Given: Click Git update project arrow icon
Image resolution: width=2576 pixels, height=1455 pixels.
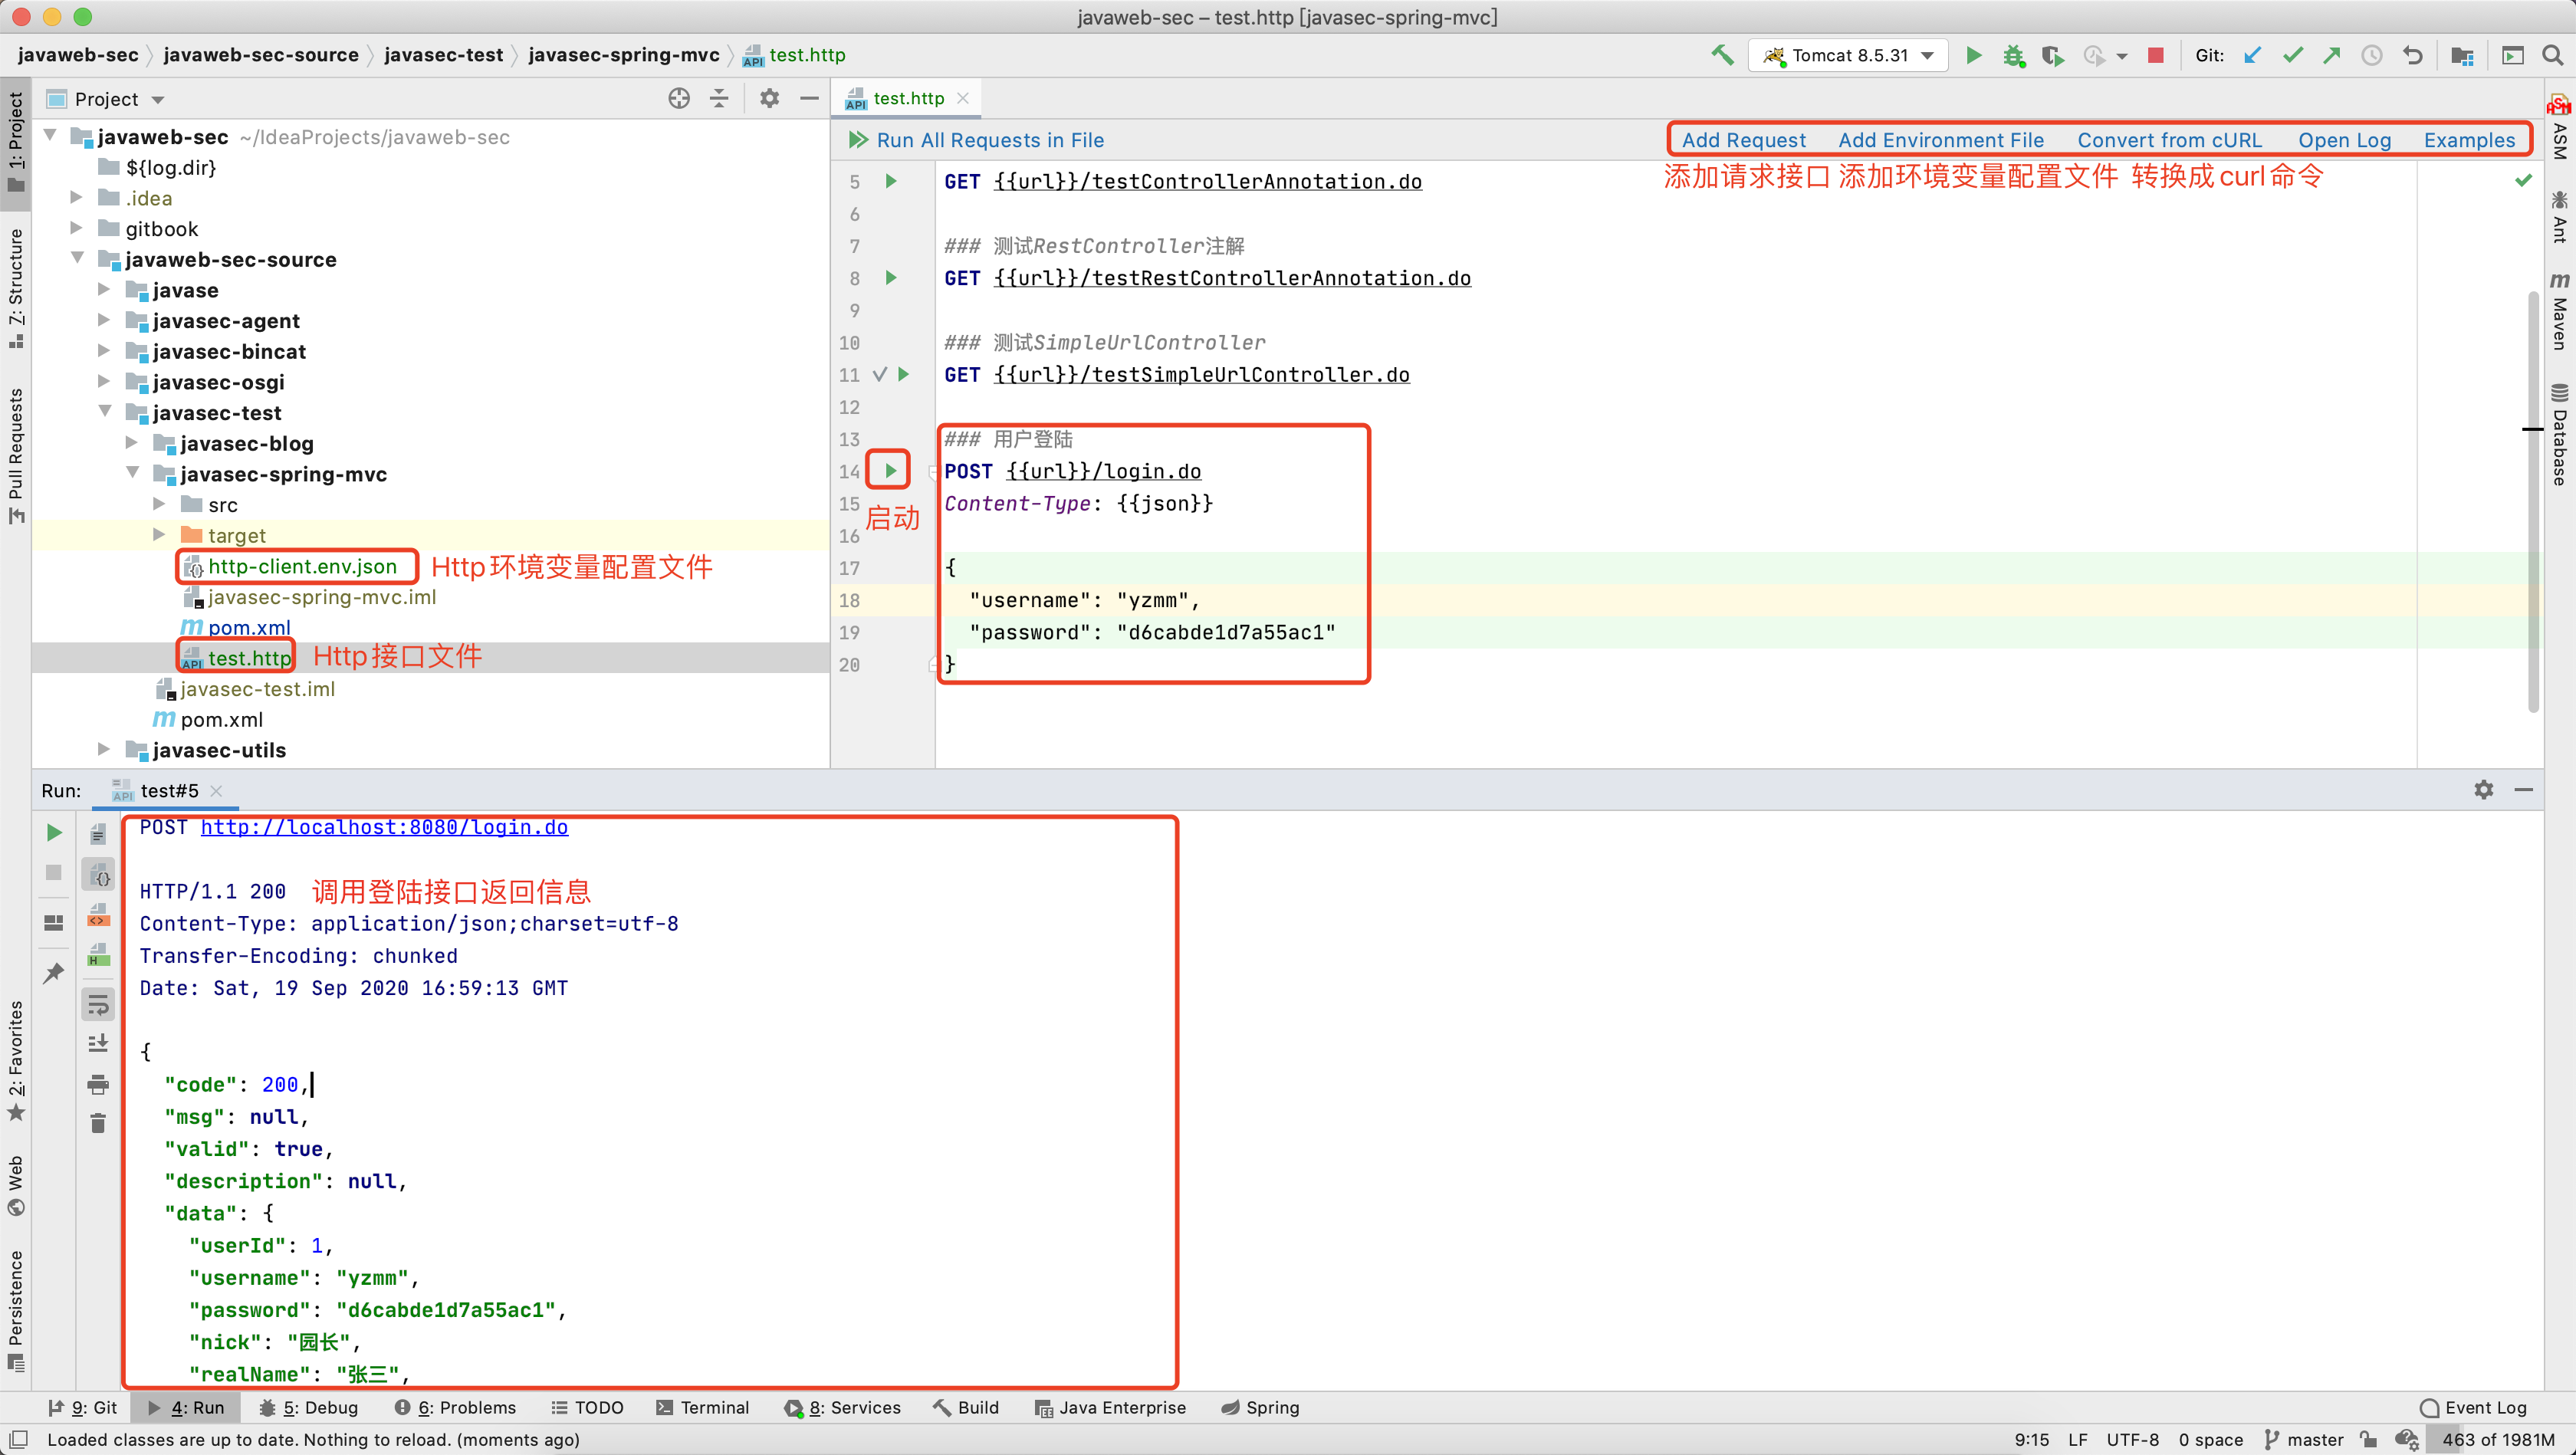Looking at the screenshot, I should [2252, 55].
